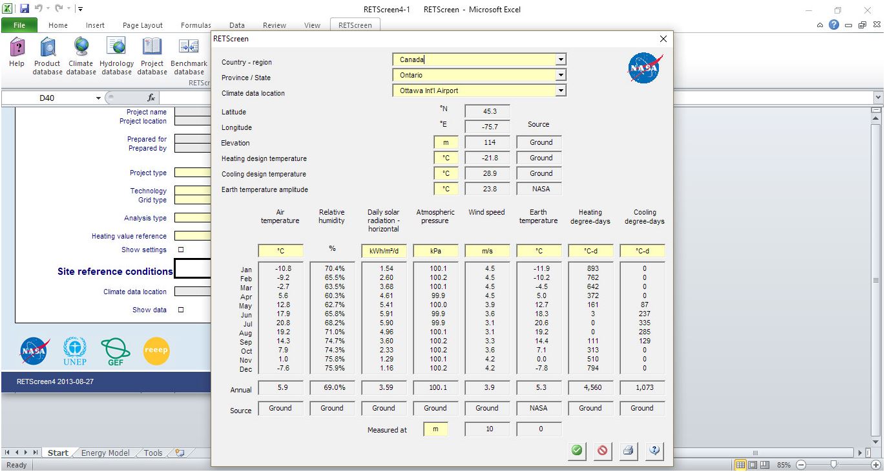
Task: Open the Project database
Action: pyautogui.click(x=152, y=56)
